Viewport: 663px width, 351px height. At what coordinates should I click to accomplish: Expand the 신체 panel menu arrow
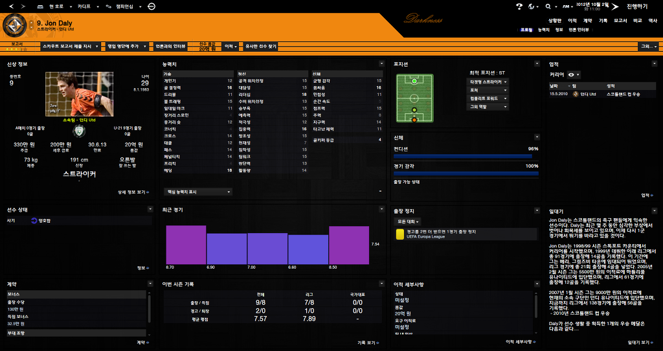(537, 137)
